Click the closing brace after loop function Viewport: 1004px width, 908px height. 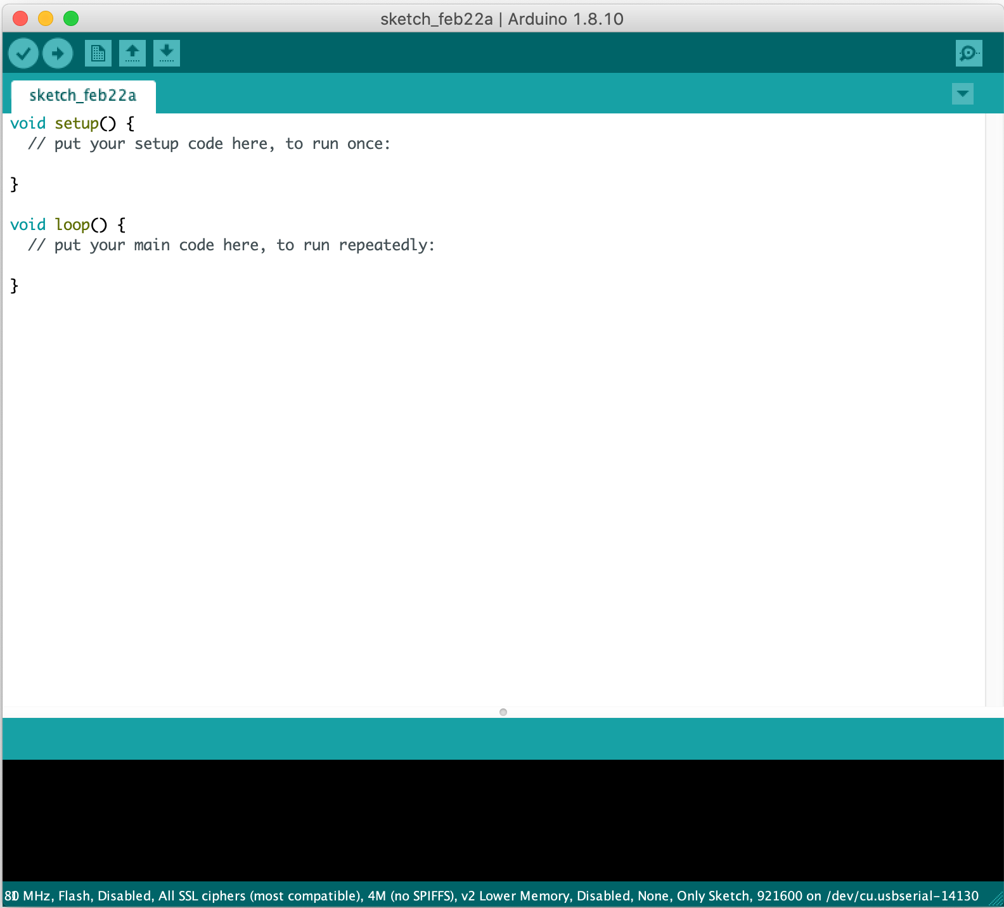(15, 286)
